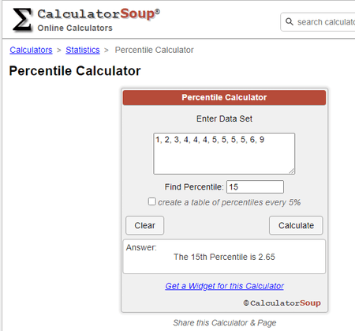Viewport: 355px width, 331px height.
Task: Click the resize handle of data textarea
Action: tap(292, 171)
